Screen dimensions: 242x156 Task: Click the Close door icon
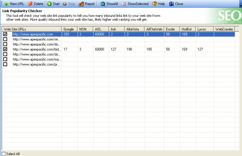coord(171,4)
